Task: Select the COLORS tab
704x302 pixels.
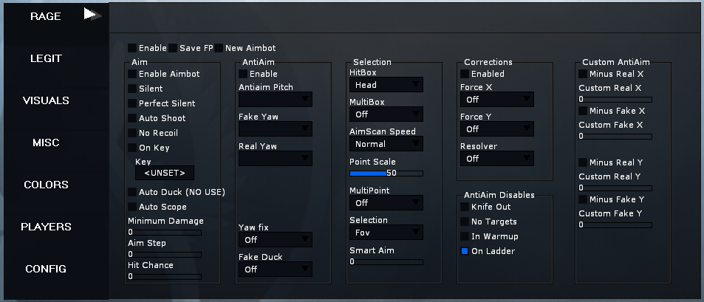Action: pos(46,185)
